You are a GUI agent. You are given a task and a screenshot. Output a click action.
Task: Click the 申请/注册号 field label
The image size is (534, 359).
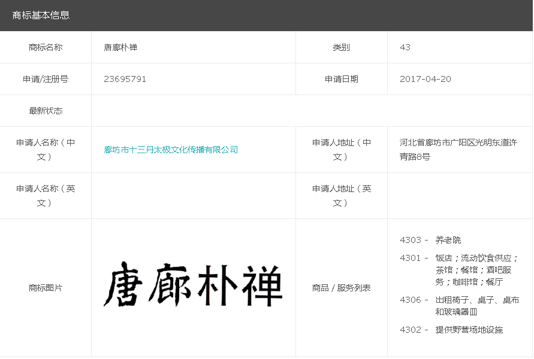46,79
